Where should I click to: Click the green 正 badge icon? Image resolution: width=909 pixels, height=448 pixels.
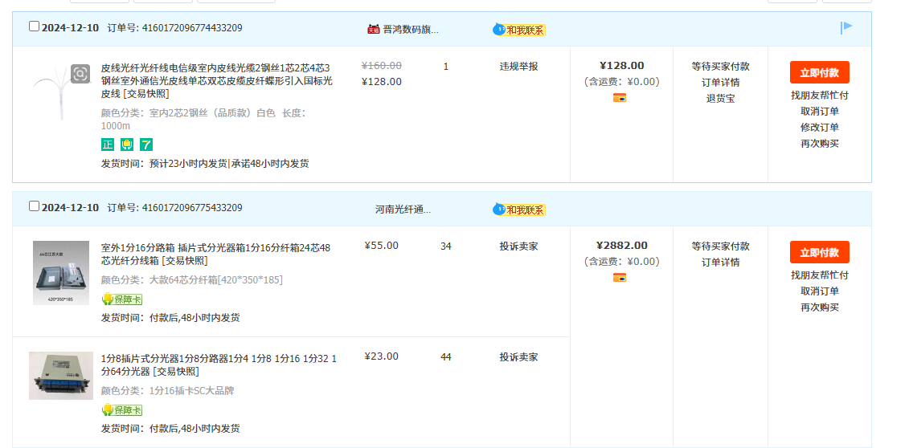click(x=107, y=145)
